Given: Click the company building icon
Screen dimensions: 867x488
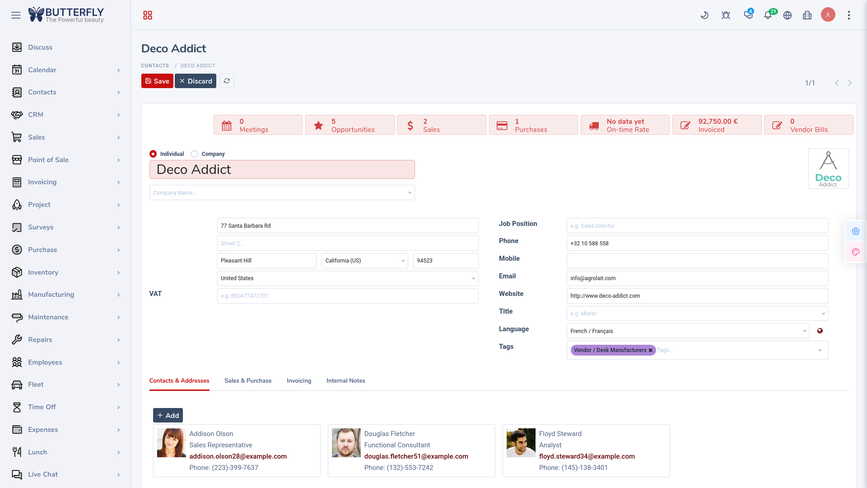Looking at the screenshot, I should tap(807, 15).
